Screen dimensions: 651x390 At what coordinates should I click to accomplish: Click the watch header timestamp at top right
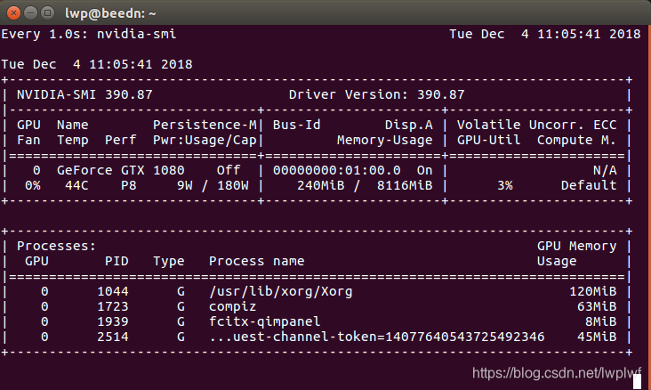[x=545, y=34]
